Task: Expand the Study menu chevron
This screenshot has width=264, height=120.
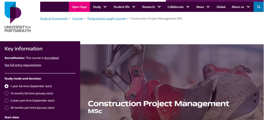Action: click(x=105, y=7)
